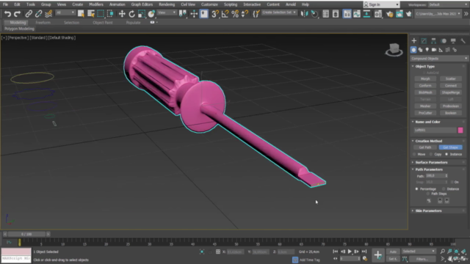470x264 pixels.
Task: Click the Get Path button
Action: coord(425,147)
